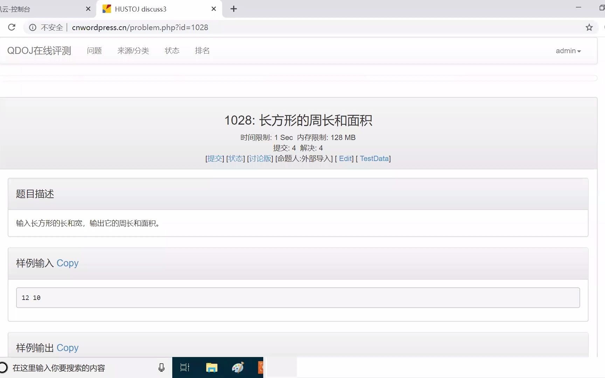This screenshot has height=378, width=605.
Task: Select the HUSTOJ discuss3 tab
Action: 159,9
